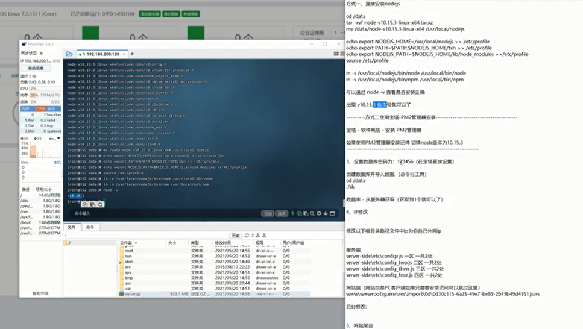Click the 内存 memory usage bar
The width and height of the screenshot is (583, 329).
(45, 95)
